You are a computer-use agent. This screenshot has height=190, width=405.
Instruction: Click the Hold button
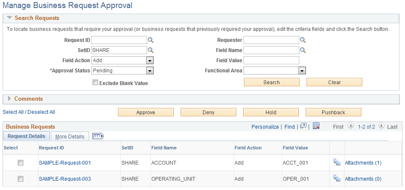[271, 113]
